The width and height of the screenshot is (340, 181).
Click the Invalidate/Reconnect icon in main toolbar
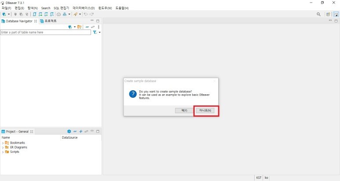pos(21,14)
